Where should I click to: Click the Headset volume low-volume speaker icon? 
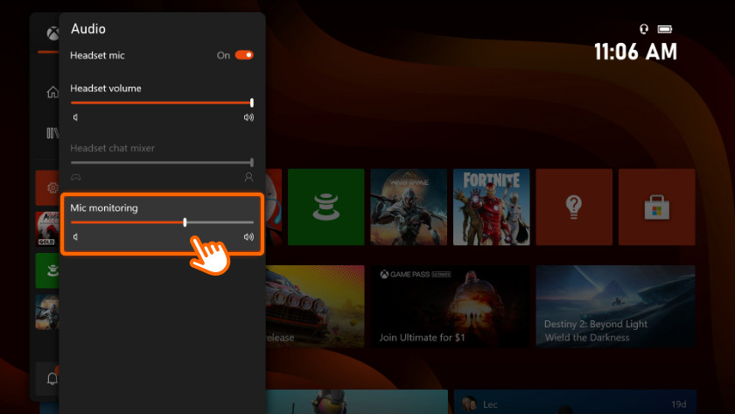click(x=76, y=117)
